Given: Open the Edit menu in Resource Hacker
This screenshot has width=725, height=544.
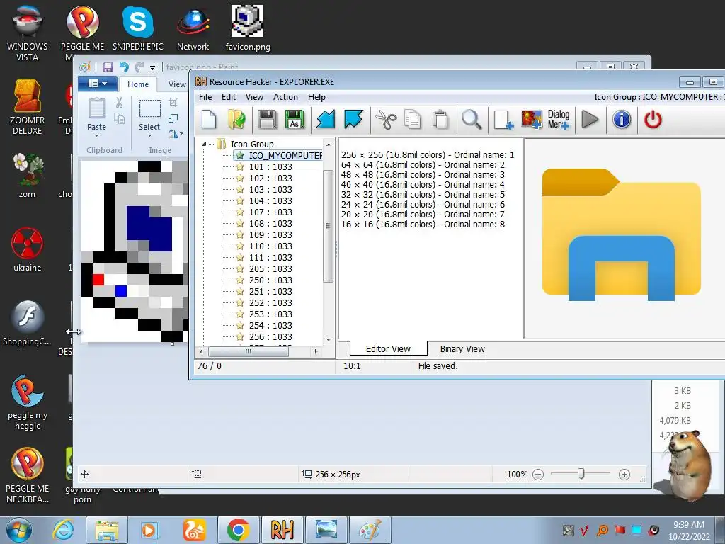Looking at the screenshot, I should click(x=229, y=97).
